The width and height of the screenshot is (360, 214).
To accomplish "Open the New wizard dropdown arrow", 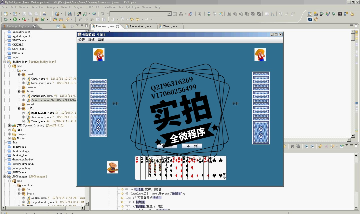I will coord(10,14).
